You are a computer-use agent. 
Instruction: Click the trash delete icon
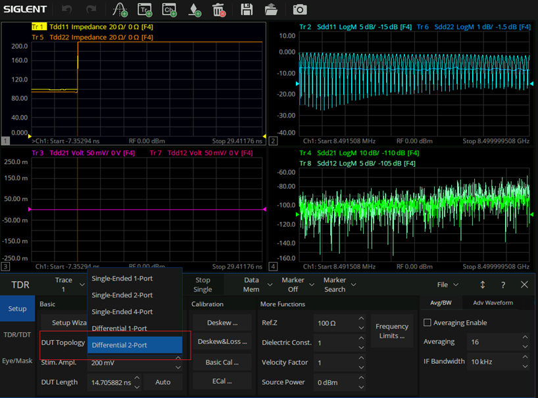[218, 10]
